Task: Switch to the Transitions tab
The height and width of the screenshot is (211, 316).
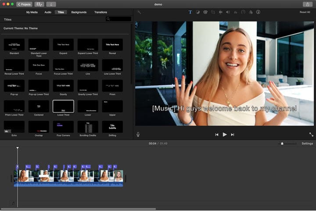Action: pos(101,12)
